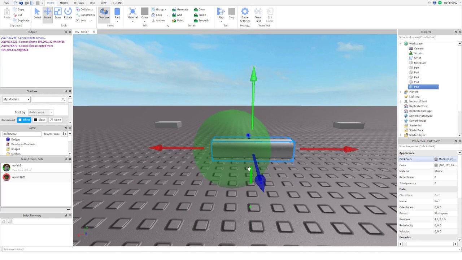Screen dimensions: 462x260
Task: Select the Paint terrain tool
Action: 178,21
